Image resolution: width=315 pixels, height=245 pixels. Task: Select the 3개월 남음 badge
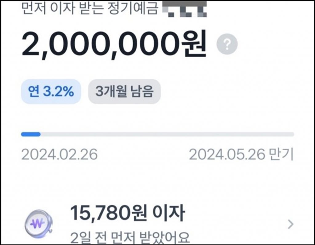[x=124, y=92]
